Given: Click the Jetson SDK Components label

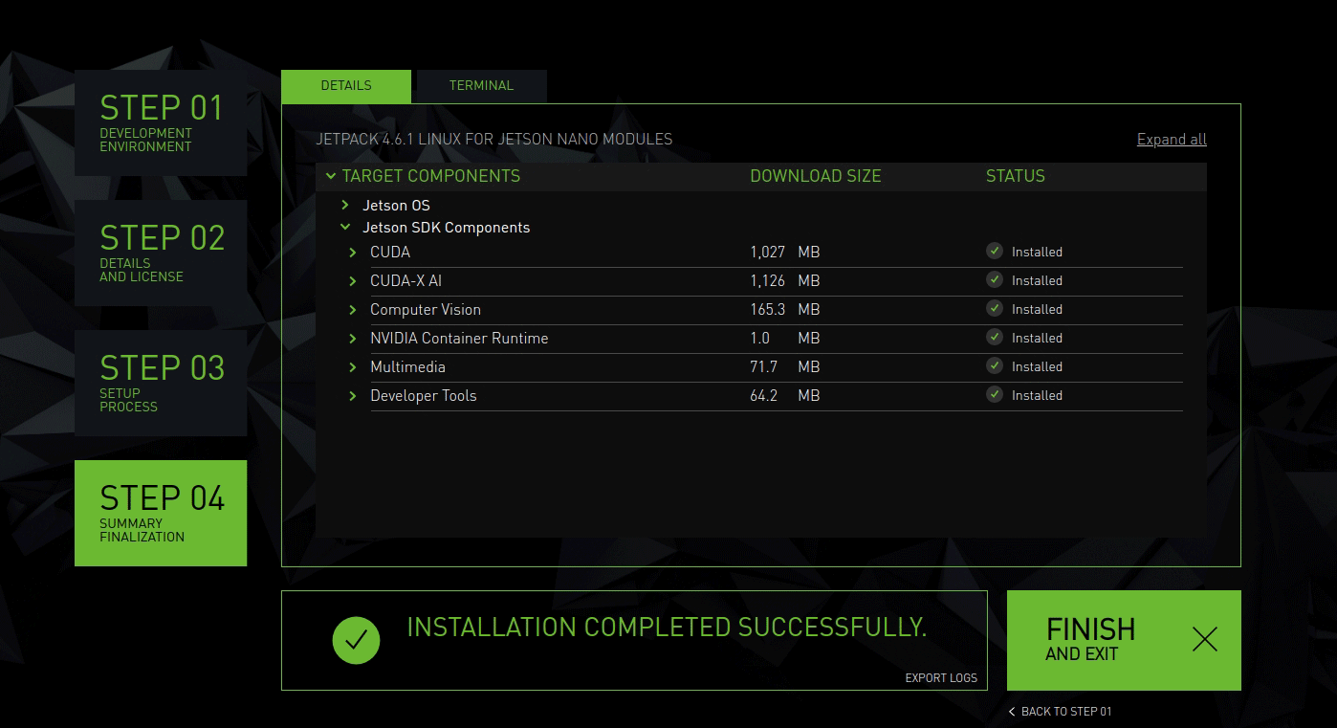Looking at the screenshot, I should (x=446, y=228).
